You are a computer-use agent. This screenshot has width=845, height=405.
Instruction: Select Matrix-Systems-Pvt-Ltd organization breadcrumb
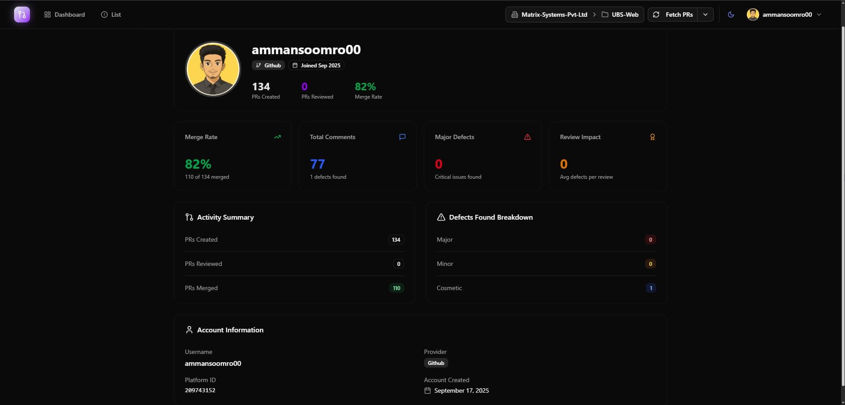(x=549, y=15)
